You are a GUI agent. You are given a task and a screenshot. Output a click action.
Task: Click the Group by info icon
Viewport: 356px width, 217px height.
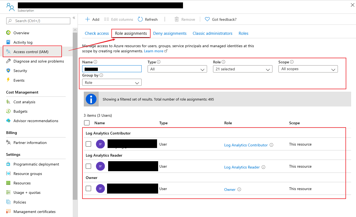(101, 75)
